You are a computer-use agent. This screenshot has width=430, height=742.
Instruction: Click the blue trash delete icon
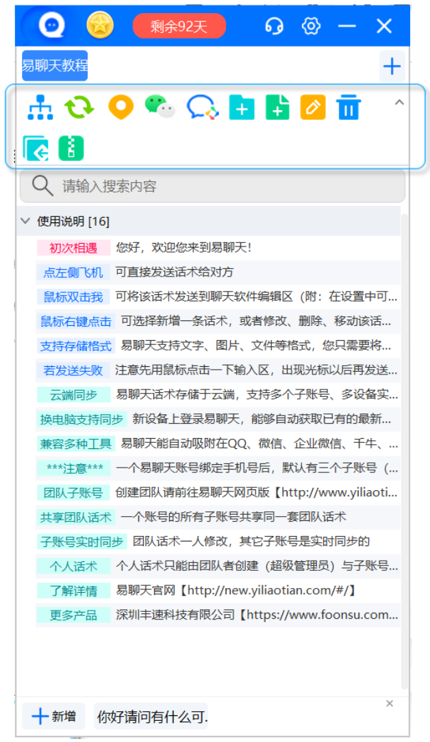349,107
